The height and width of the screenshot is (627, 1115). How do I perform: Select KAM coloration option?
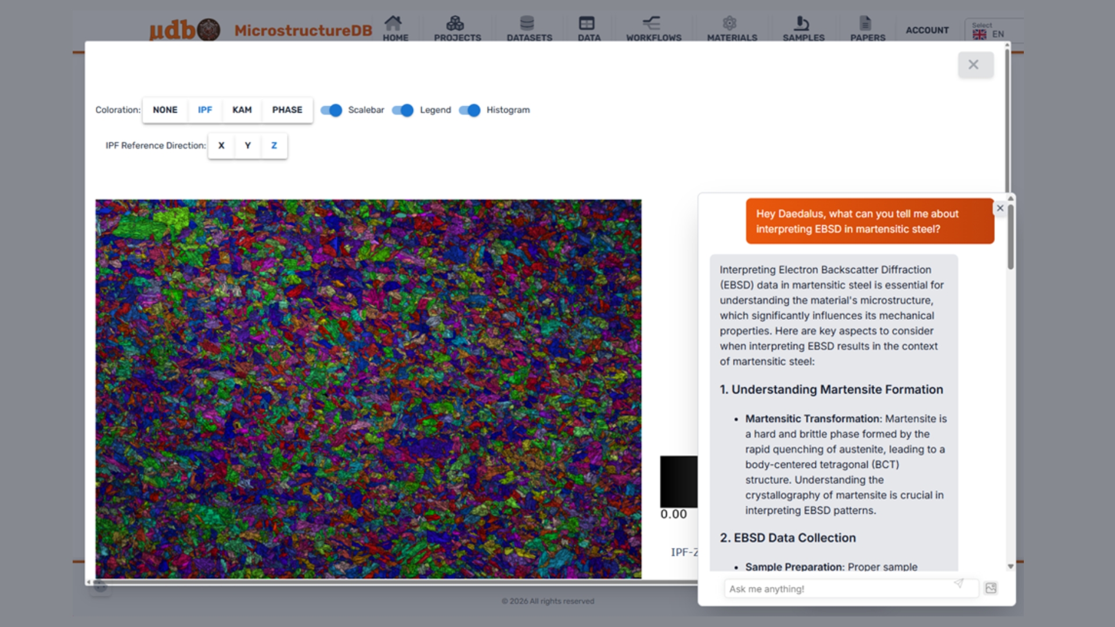pos(242,110)
